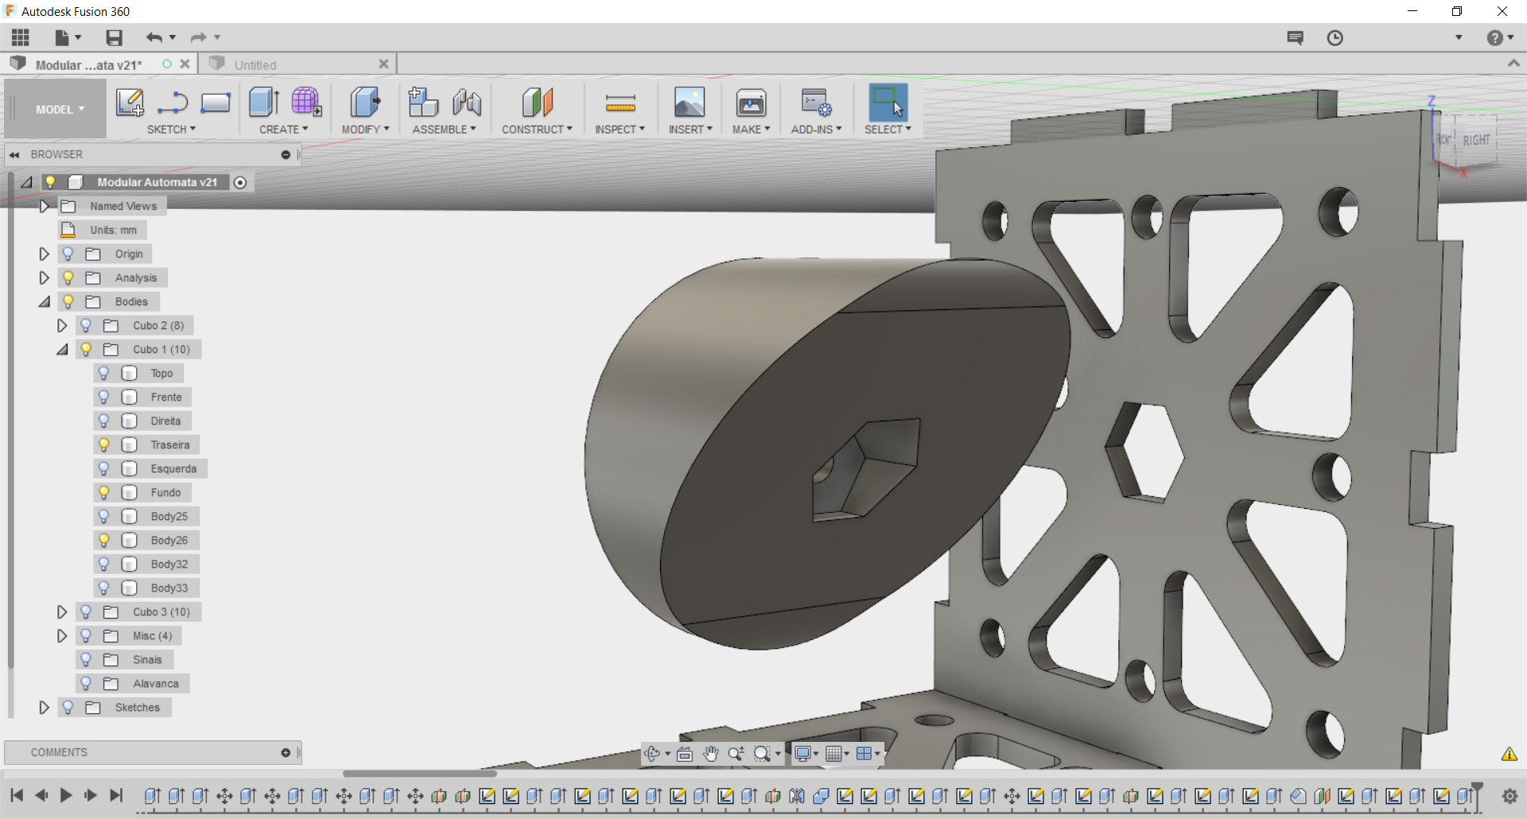Toggle visibility of the Cubo 2 group
This screenshot has width=1527, height=819.
tap(86, 325)
